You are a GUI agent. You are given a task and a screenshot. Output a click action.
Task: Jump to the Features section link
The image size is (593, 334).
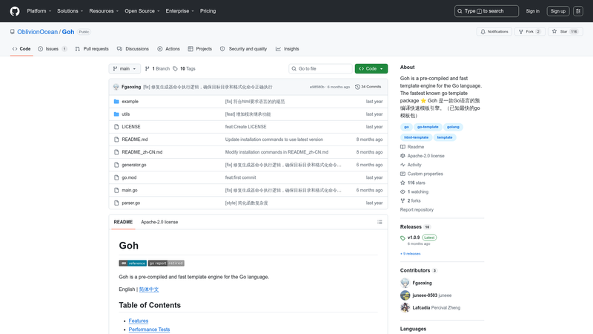click(139, 321)
